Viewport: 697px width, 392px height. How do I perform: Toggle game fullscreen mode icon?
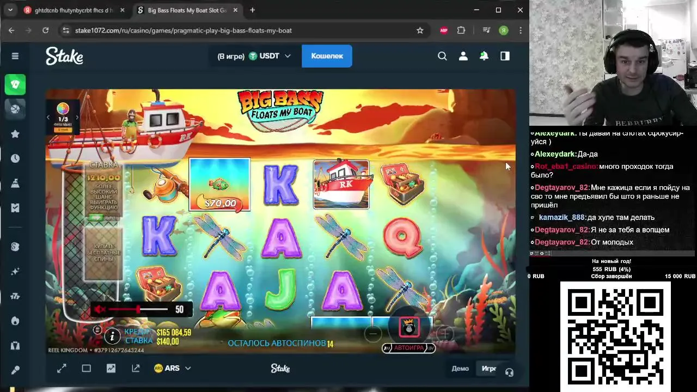[x=62, y=369]
